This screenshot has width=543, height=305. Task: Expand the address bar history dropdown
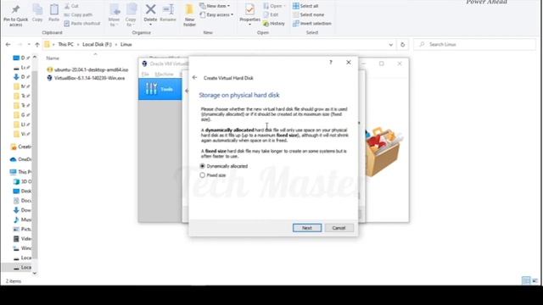click(x=390, y=45)
